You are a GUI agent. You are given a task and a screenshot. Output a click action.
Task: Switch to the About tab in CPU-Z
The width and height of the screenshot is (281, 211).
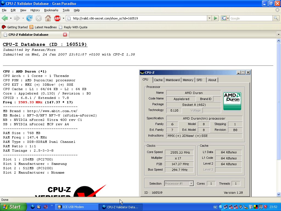click(212, 80)
